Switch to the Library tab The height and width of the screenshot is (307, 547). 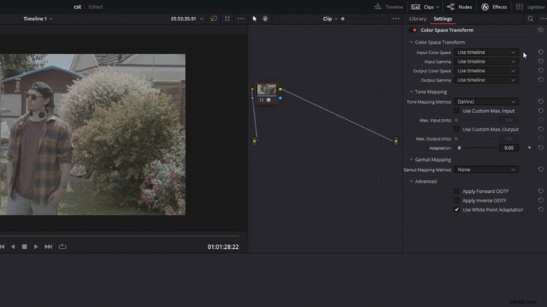(x=418, y=19)
